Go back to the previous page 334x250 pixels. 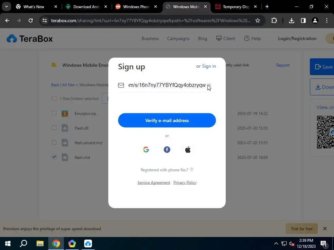pos(7,21)
